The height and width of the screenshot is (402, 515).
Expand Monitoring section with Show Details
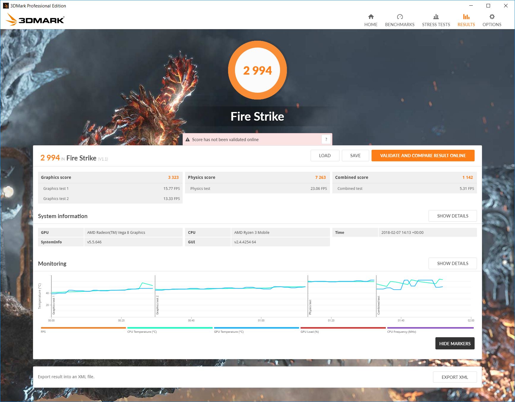pyautogui.click(x=452, y=264)
